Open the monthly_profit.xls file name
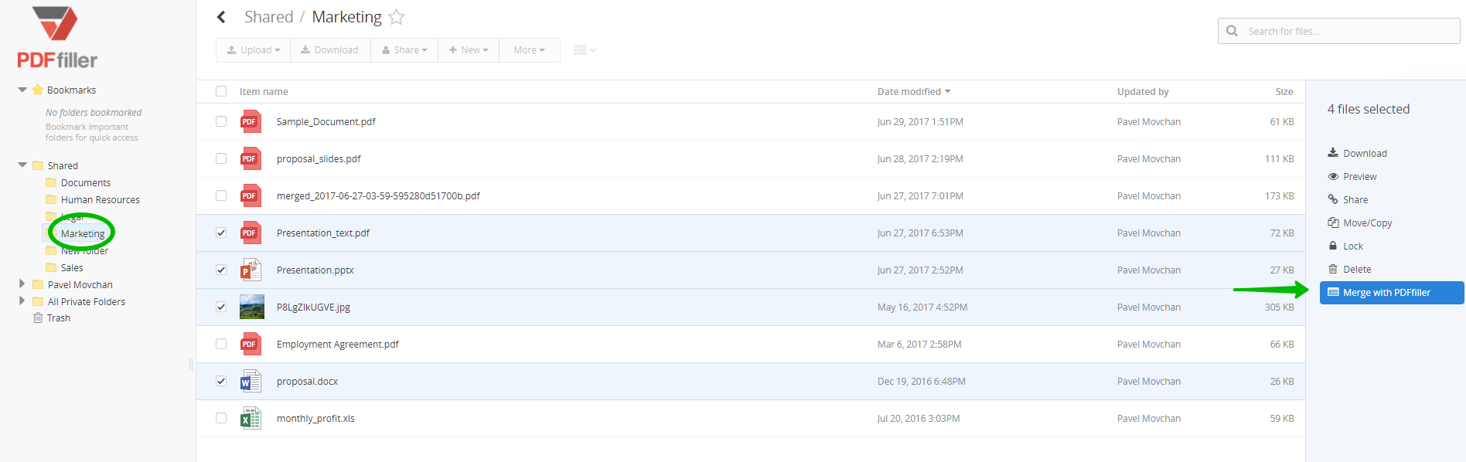This screenshot has height=462, width=1466. pos(315,418)
